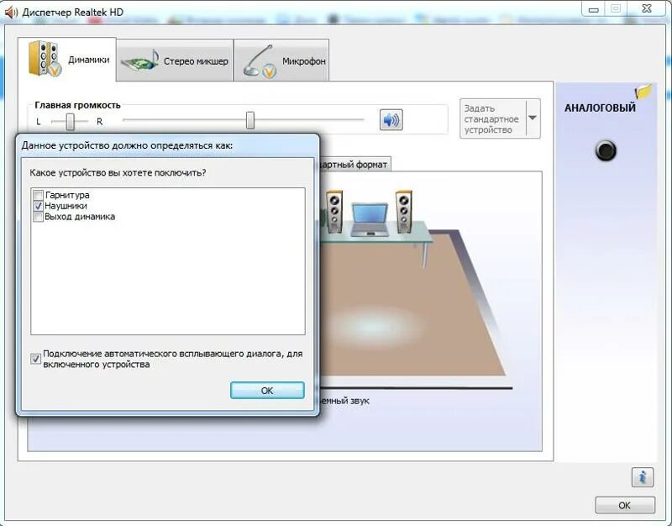Click the L/R balance slider thumb

coord(71,122)
